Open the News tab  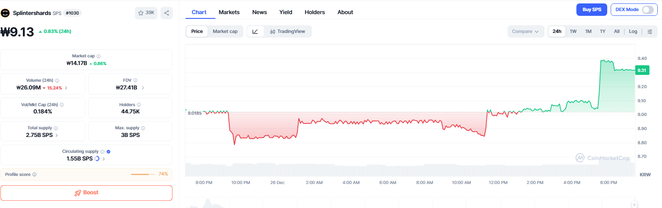tap(259, 12)
